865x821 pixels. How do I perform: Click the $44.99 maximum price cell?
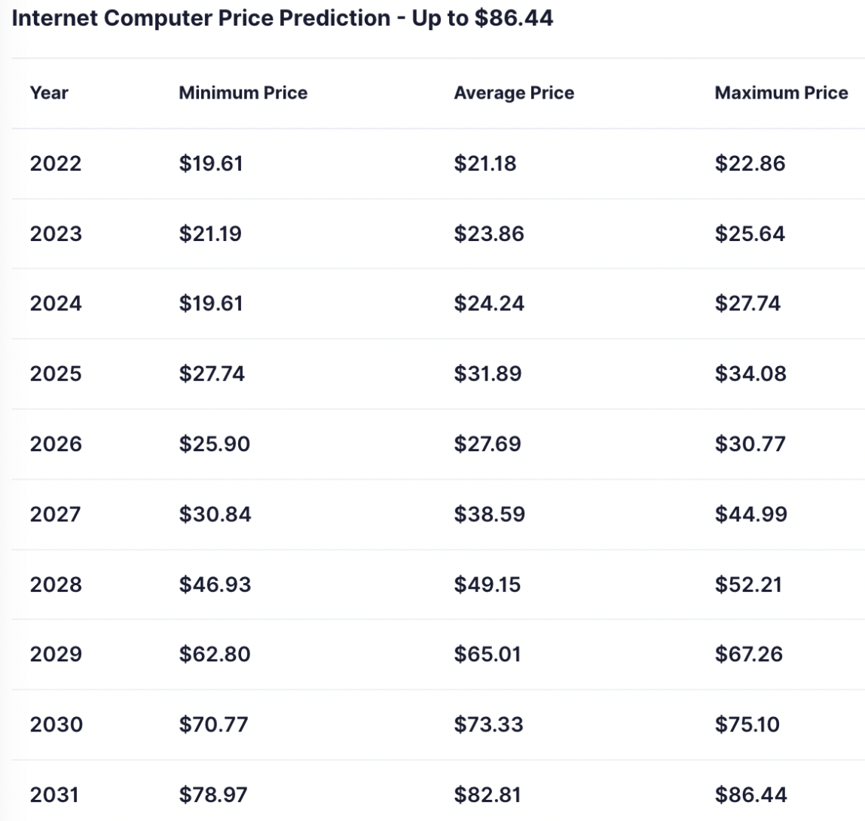[x=750, y=514]
